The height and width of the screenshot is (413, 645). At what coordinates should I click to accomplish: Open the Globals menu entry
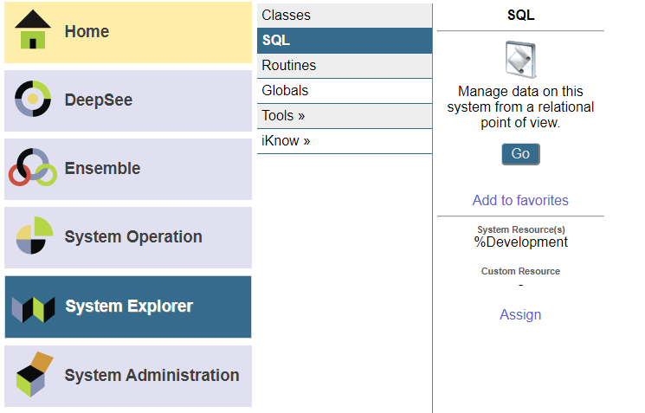point(345,91)
